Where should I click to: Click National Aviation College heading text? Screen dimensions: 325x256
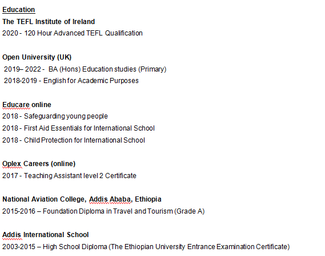[44, 199]
